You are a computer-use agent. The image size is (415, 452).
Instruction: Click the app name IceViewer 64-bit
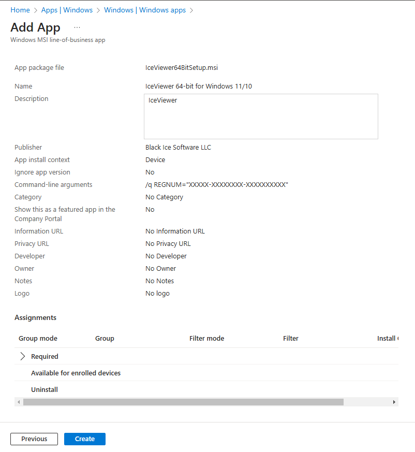200,86
